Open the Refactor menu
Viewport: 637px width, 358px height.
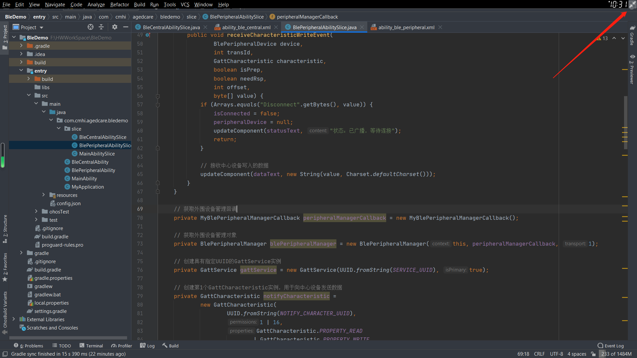click(119, 4)
